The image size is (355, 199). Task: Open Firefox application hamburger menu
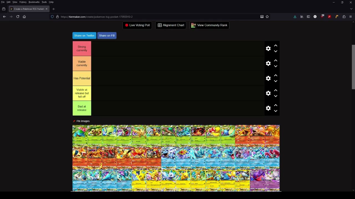[x=351, y=17]
